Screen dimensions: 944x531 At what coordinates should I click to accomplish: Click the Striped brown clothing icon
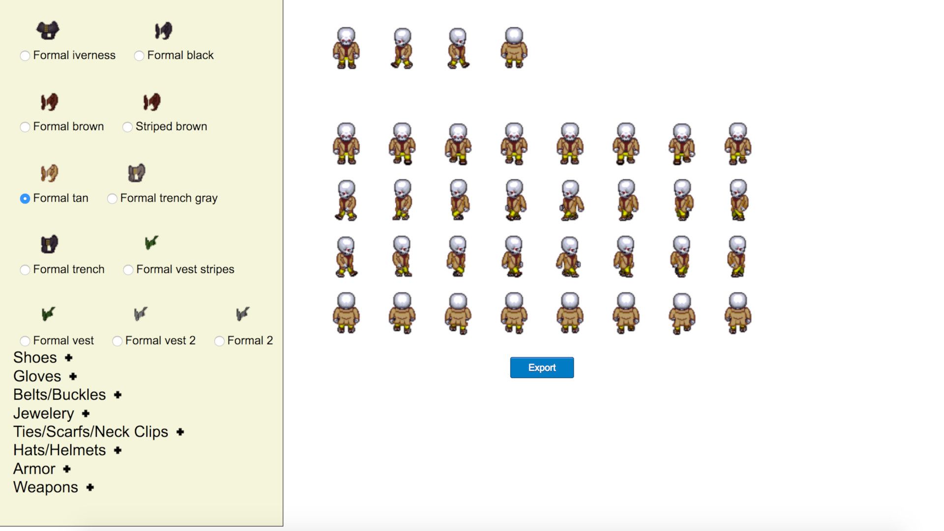(151, 102)
